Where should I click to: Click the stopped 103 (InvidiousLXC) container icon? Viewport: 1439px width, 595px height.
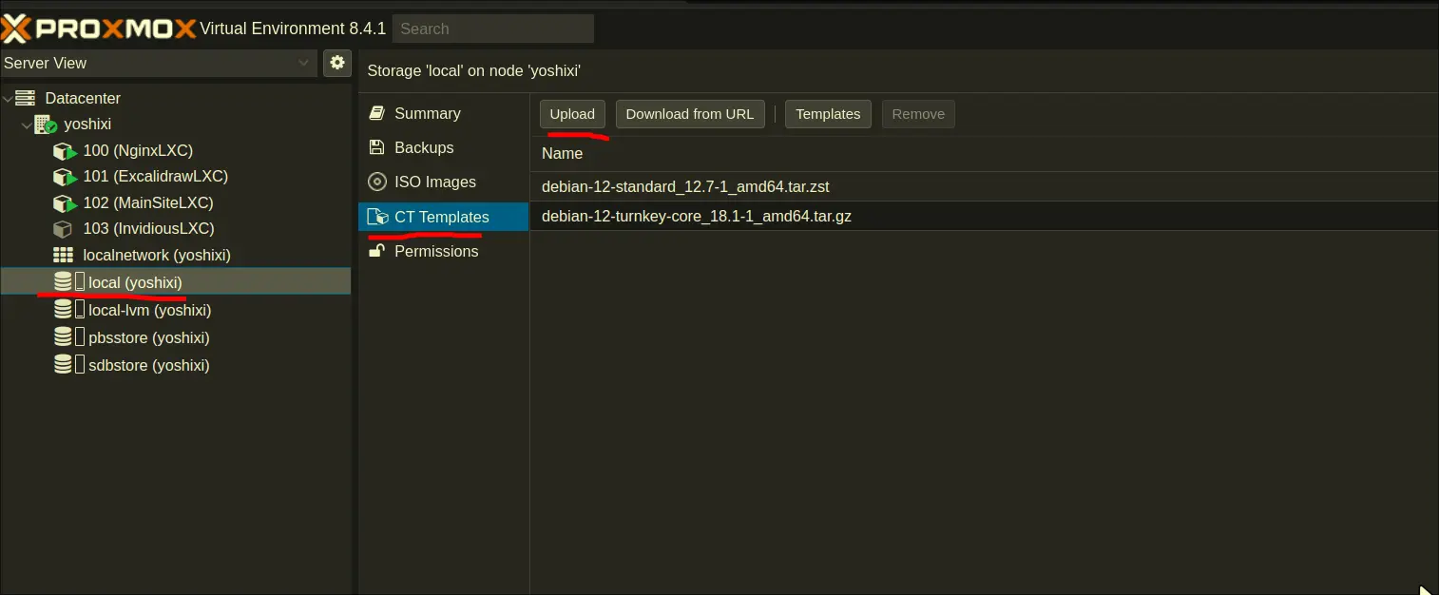(63, 229)
